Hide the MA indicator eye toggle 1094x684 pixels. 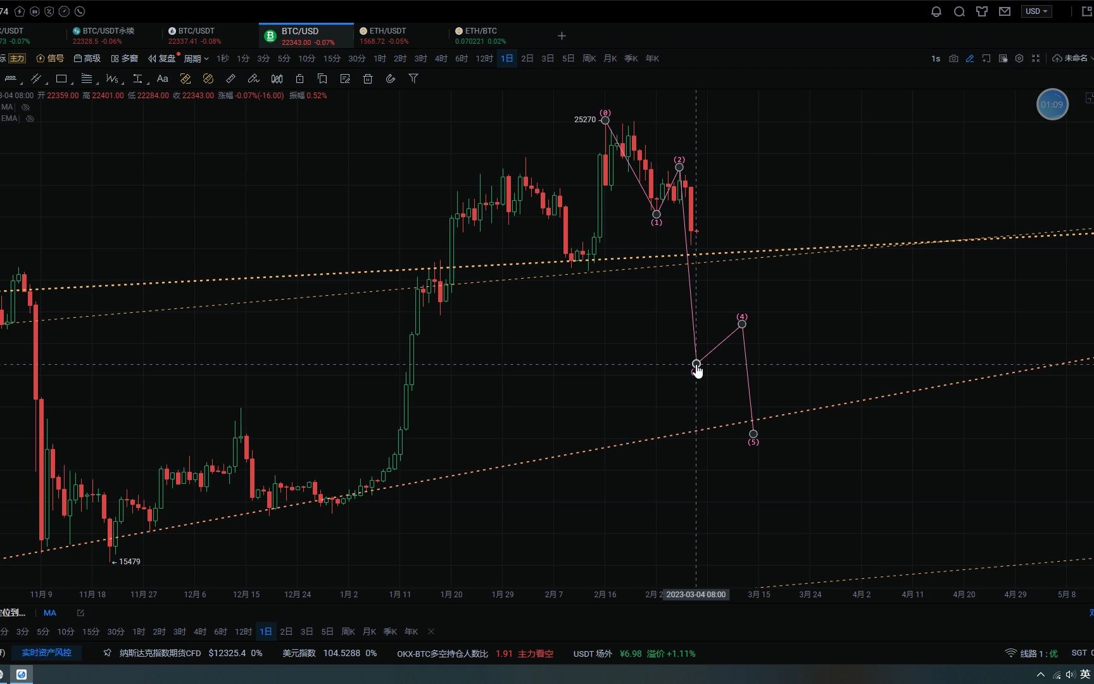[26, 107]
